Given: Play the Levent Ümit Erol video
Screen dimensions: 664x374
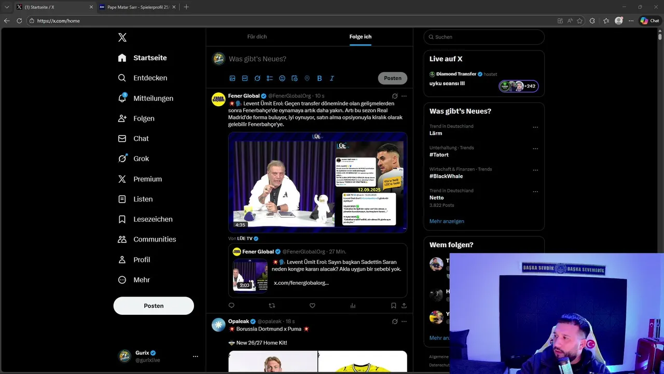Looking at the screenshot, I should coord(317,182).
